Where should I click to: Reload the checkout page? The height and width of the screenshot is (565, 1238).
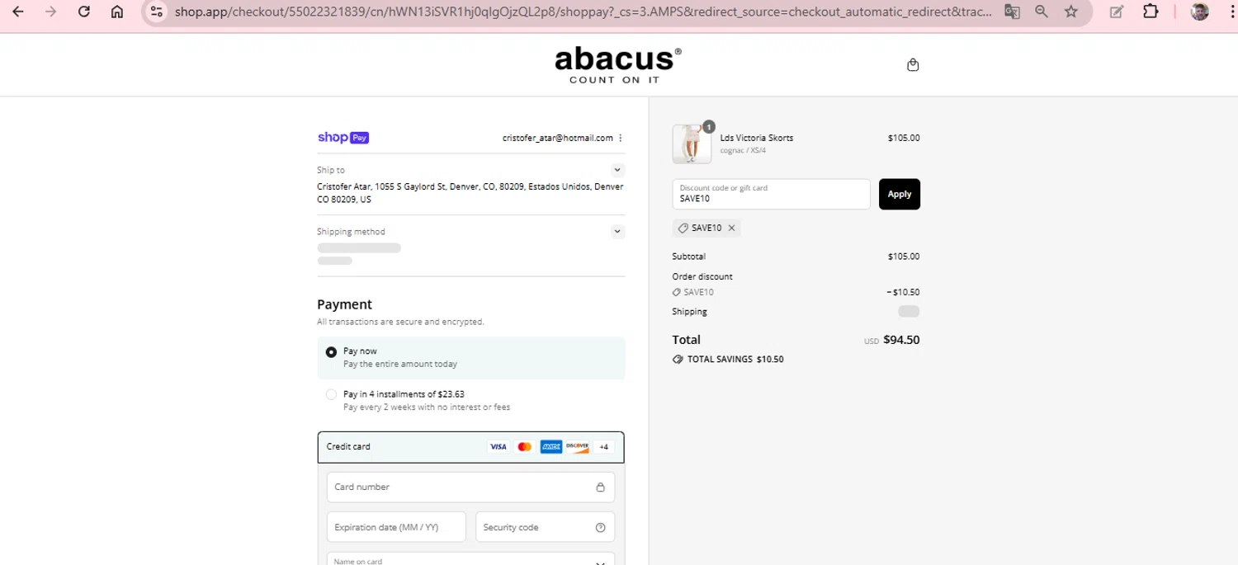(x=84, y=12)
